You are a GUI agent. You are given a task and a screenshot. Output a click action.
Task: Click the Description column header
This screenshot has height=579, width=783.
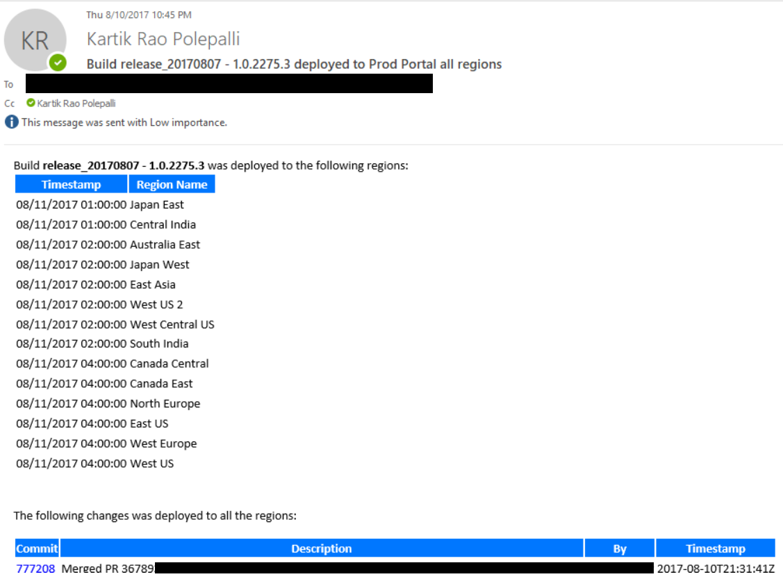pyautogui.click(x=321, y=548)
